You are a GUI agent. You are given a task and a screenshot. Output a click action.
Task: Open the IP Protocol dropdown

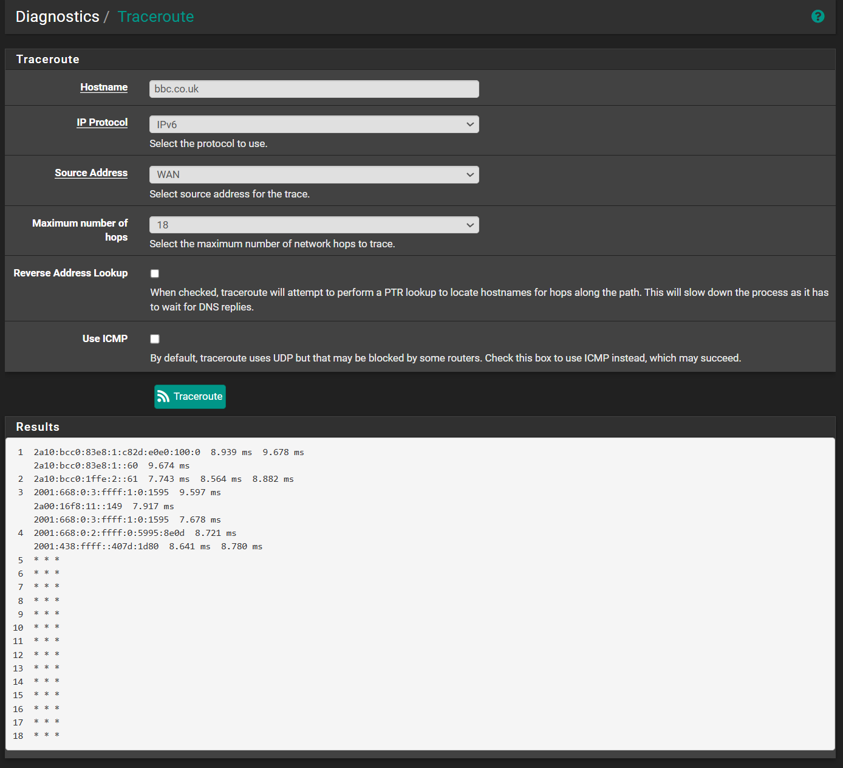point(314,124)
